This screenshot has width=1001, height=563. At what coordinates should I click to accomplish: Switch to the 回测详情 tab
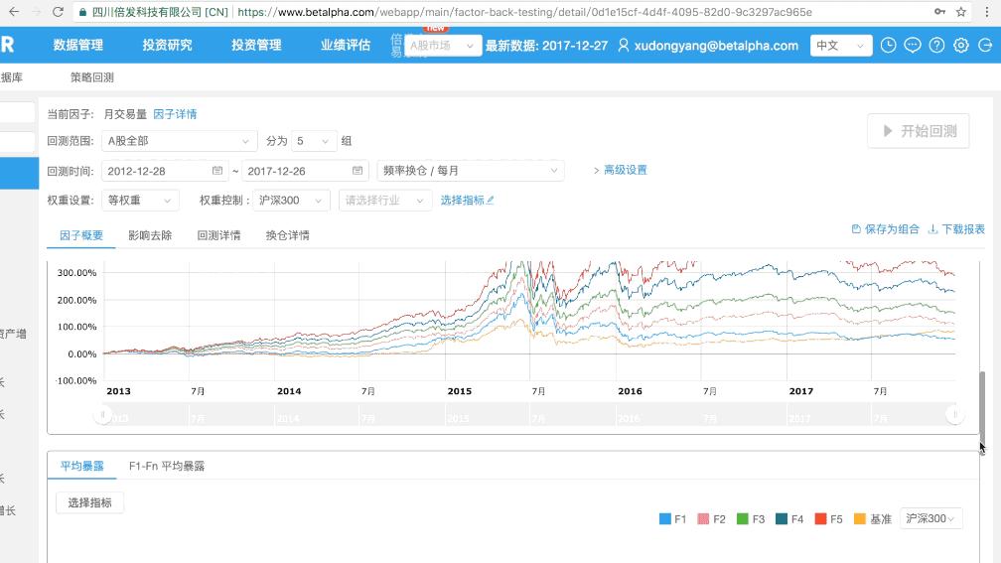point(218,235)
